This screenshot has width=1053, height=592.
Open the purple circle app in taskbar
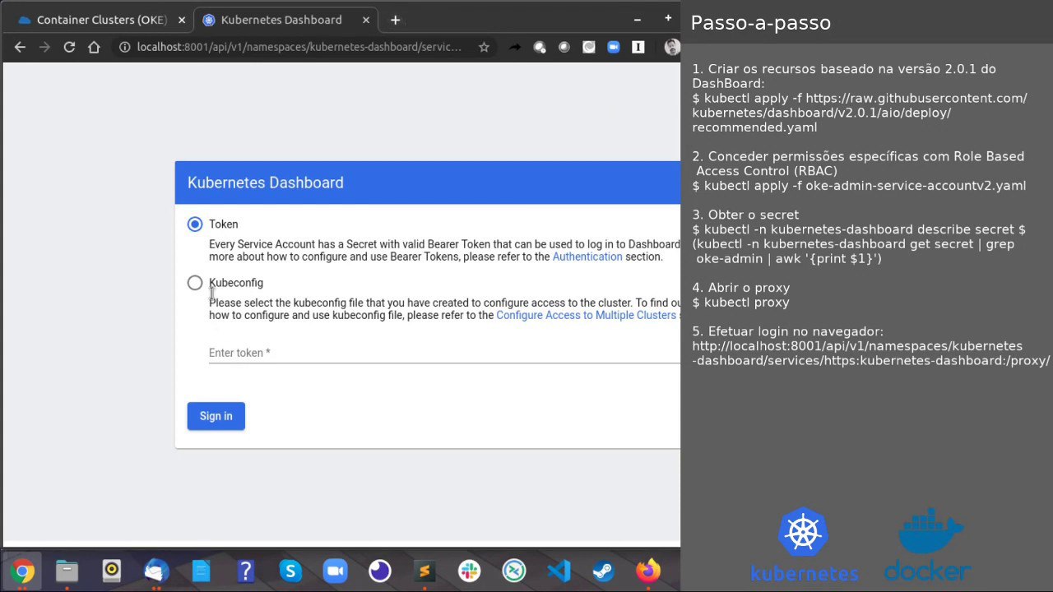(379, 571)
